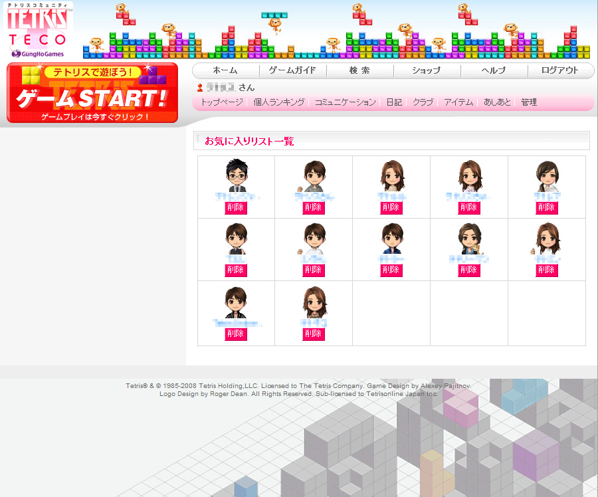Open the avatar holding a teddy bear
This screenshot has height=497, width=598.
point(470,239)
